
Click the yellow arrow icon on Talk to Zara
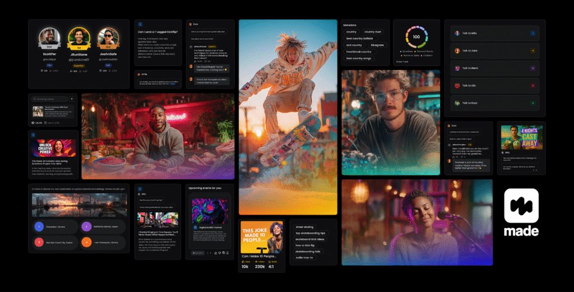pos(533,51)
